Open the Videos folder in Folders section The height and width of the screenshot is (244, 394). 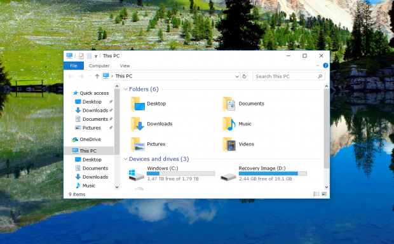(238, 144)
